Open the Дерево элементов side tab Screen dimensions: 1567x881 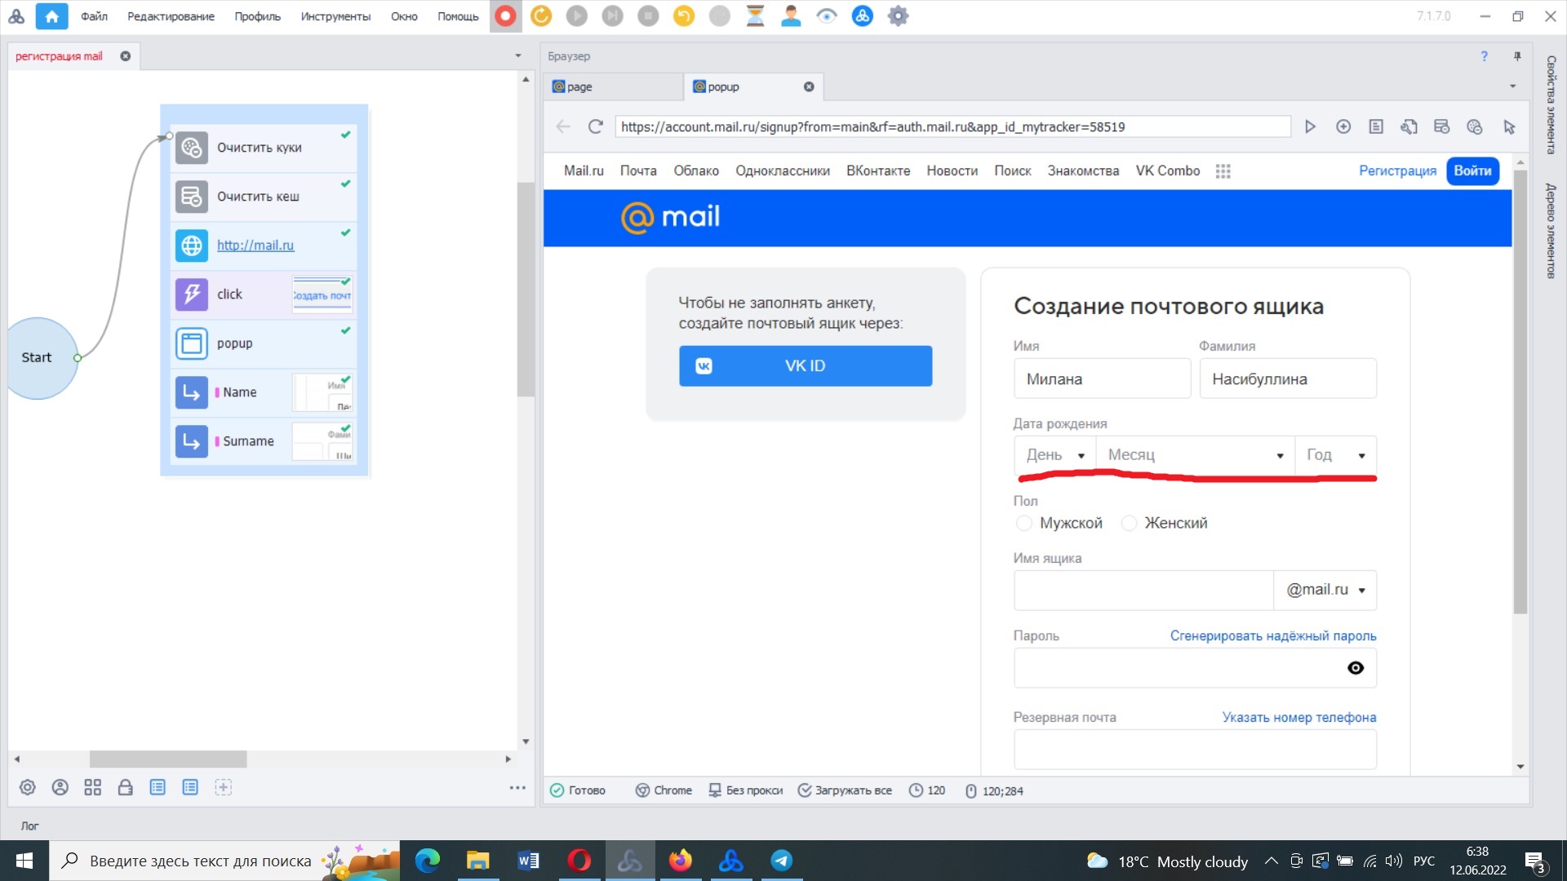tap(1551, 231)
